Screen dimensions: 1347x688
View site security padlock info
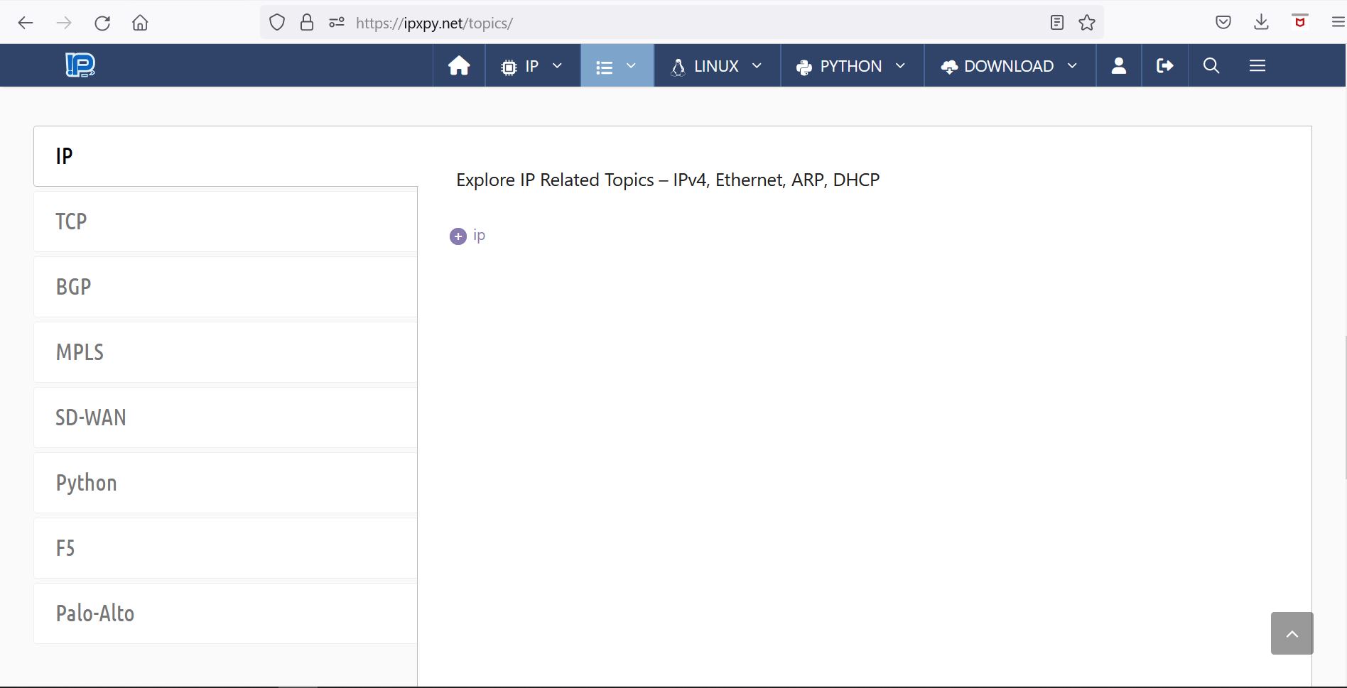[x=307, y=23]
